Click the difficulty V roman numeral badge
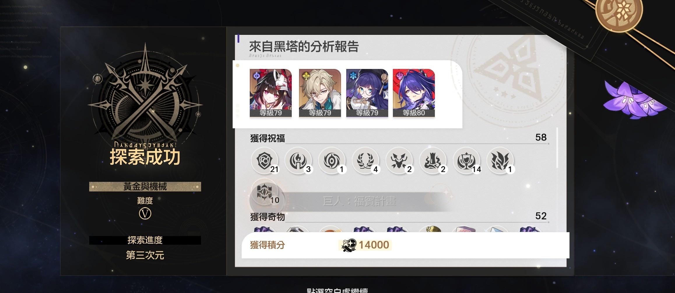 pyautogui.click(x=145, y=214)
